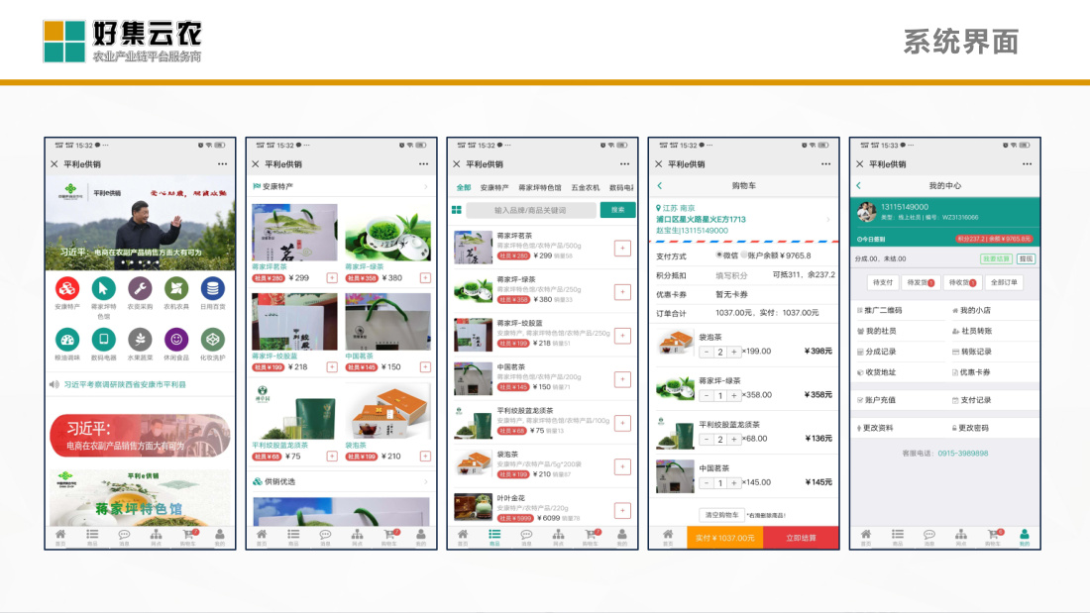This screenshot has width=1090, height=613.
Task: Tap 今日签到 check-in link
Action: click(871, 239)
